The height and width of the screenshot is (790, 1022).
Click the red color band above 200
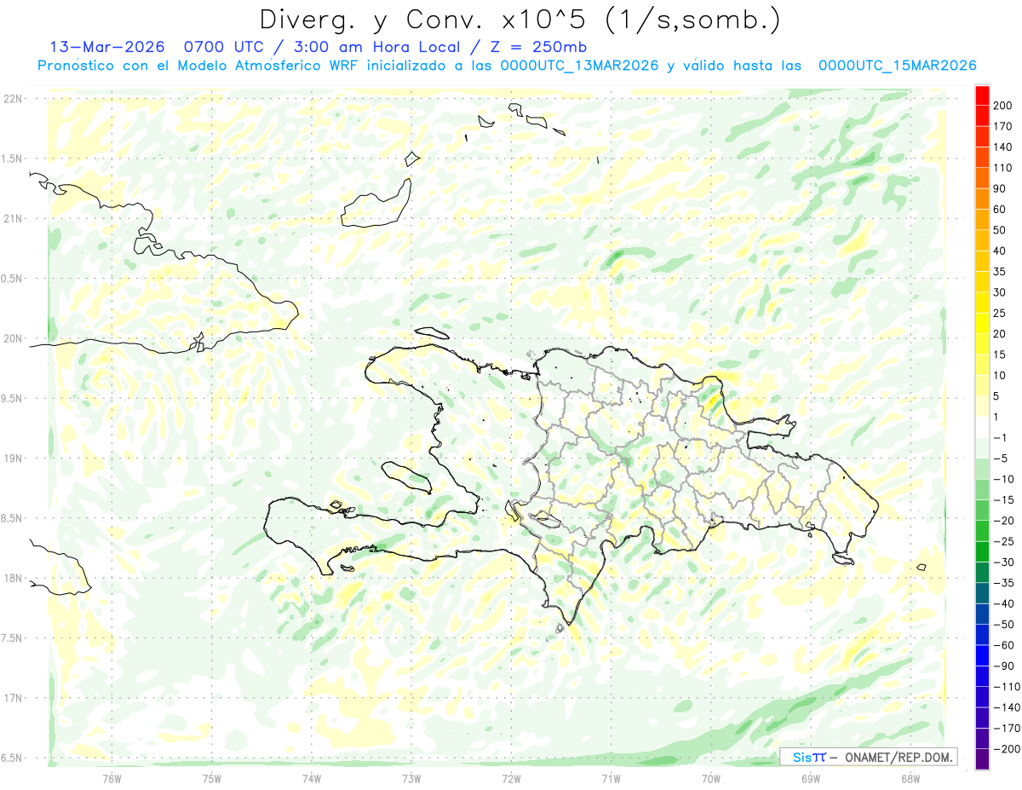(982, 94)
